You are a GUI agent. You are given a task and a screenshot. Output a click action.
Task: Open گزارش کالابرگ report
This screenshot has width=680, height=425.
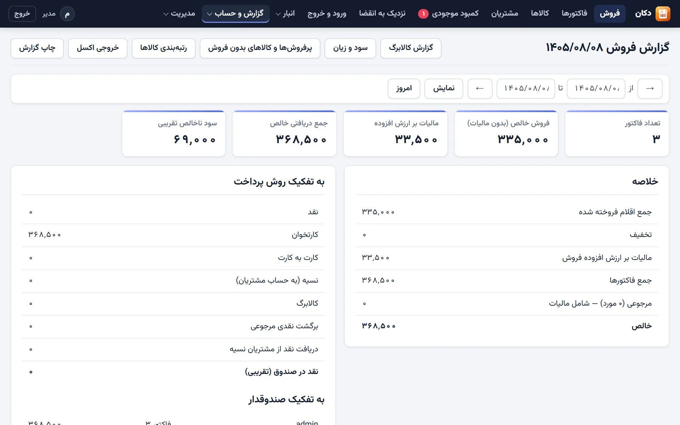tap(411, 48)
